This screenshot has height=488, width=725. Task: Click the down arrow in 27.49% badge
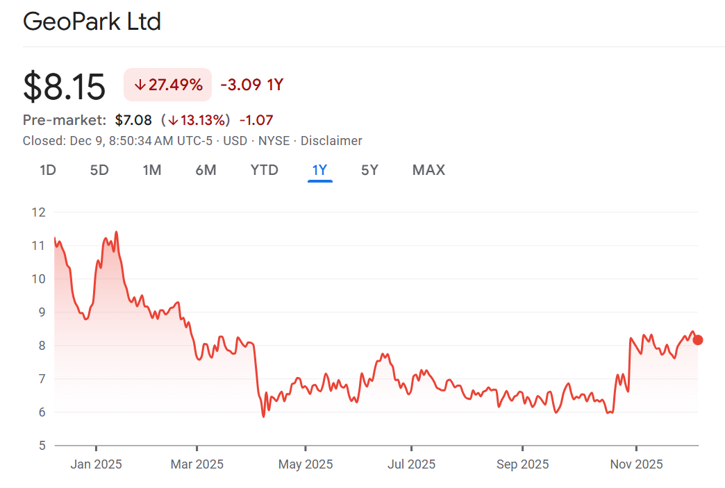(140, 85)
